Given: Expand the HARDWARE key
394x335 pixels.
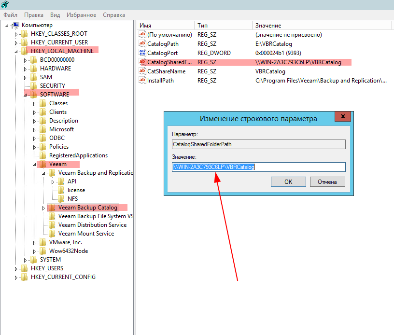Looking at the screenshot, I should point(25,69).
